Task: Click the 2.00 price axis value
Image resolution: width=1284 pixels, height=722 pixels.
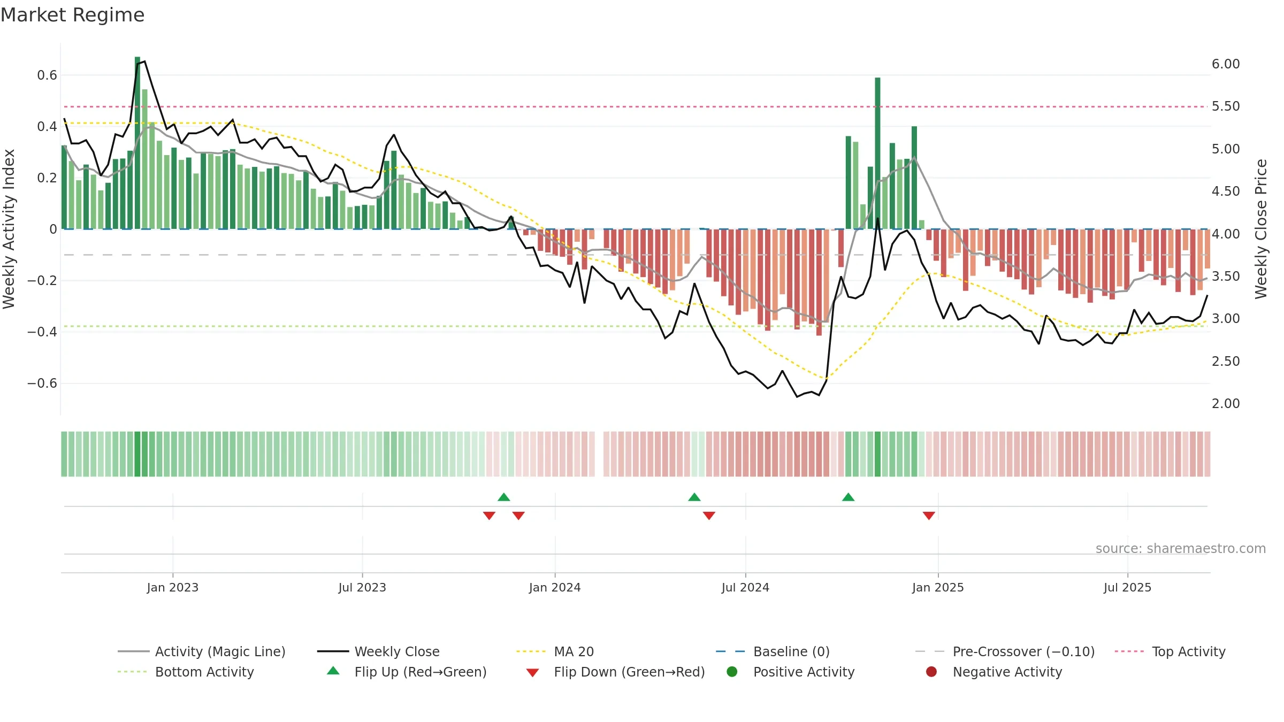Action: 1226,404
